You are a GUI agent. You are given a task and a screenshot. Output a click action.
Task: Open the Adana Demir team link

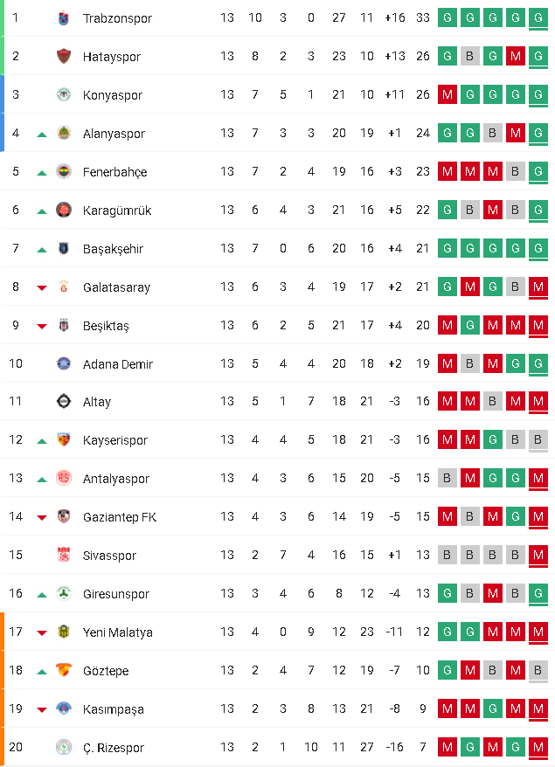pos(118,363)
